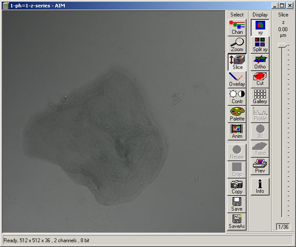Click the AIM window title bar icon

(6, 6)
